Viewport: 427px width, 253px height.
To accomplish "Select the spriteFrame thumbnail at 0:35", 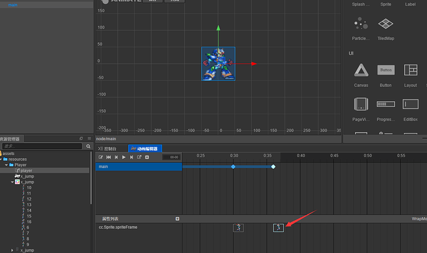I will pyautogui.click(x=278, y=228).
